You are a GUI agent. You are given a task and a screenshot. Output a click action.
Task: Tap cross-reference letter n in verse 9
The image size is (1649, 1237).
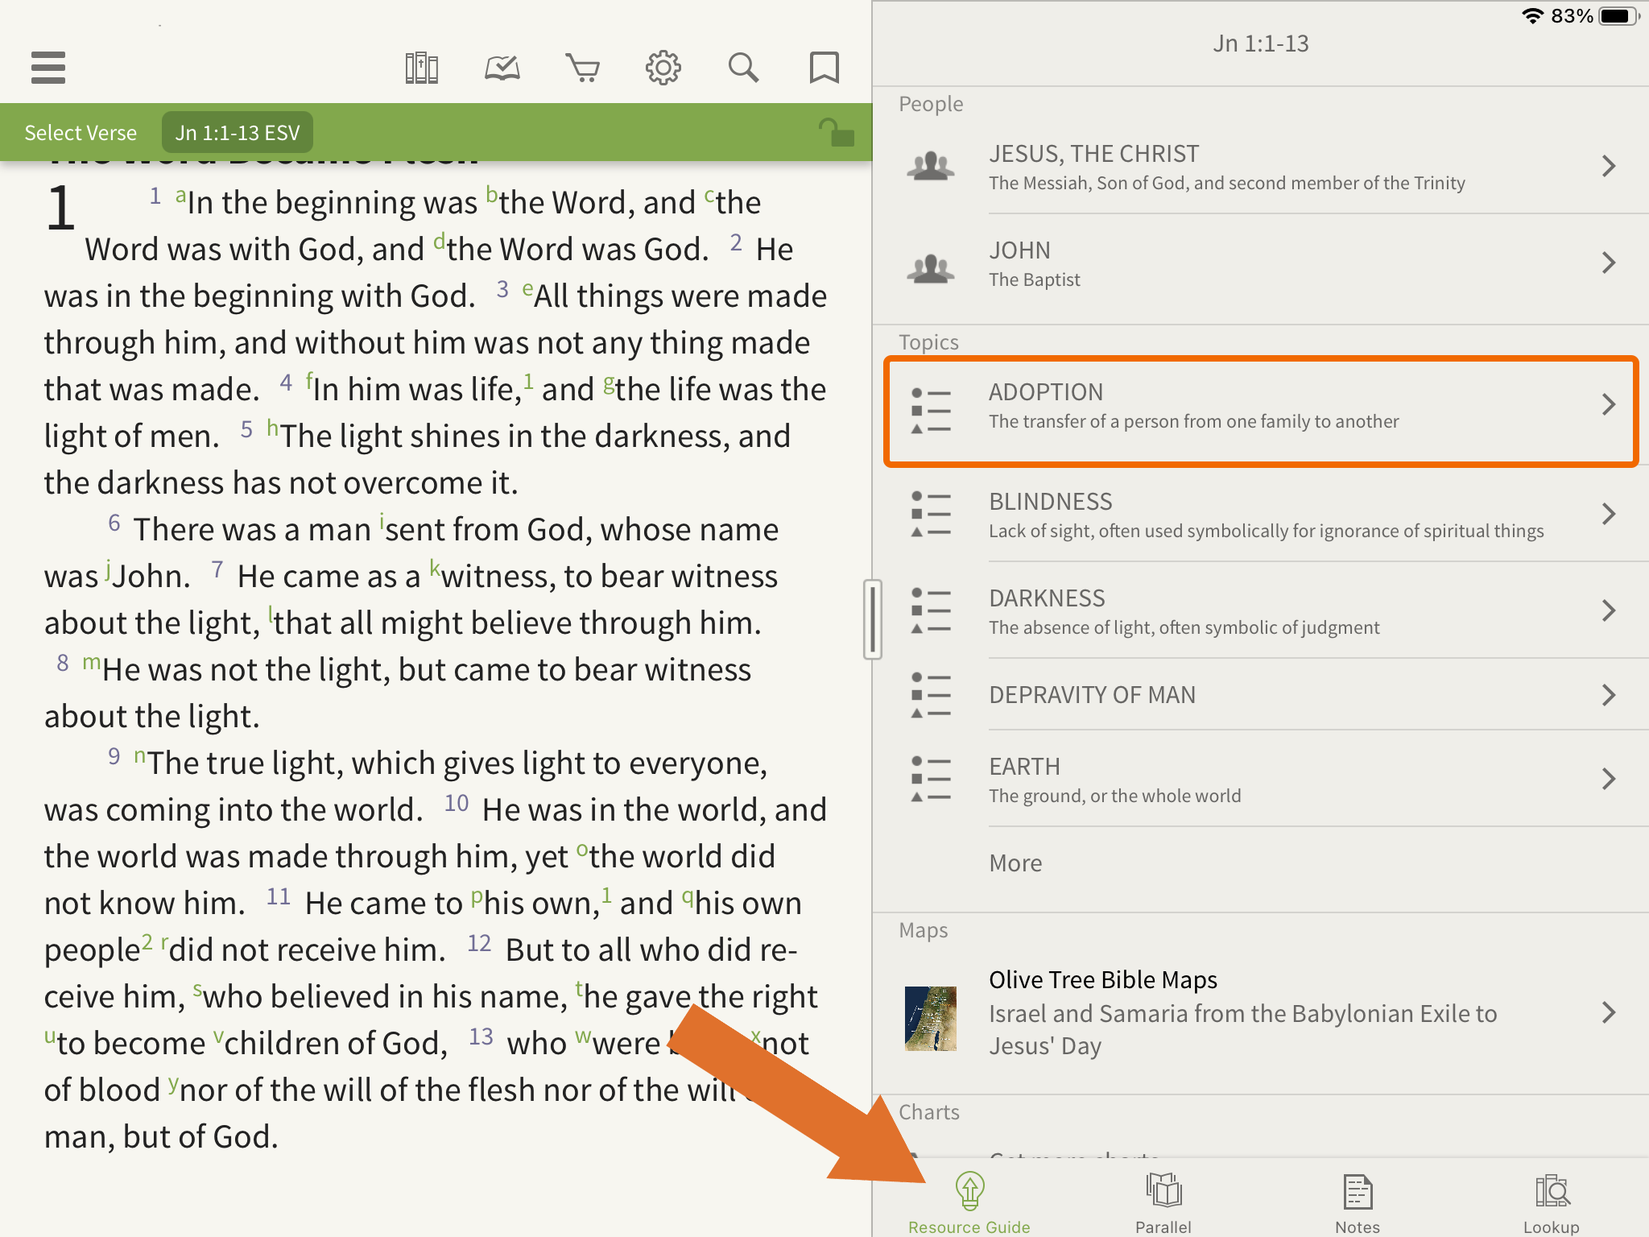click(140, 755)
